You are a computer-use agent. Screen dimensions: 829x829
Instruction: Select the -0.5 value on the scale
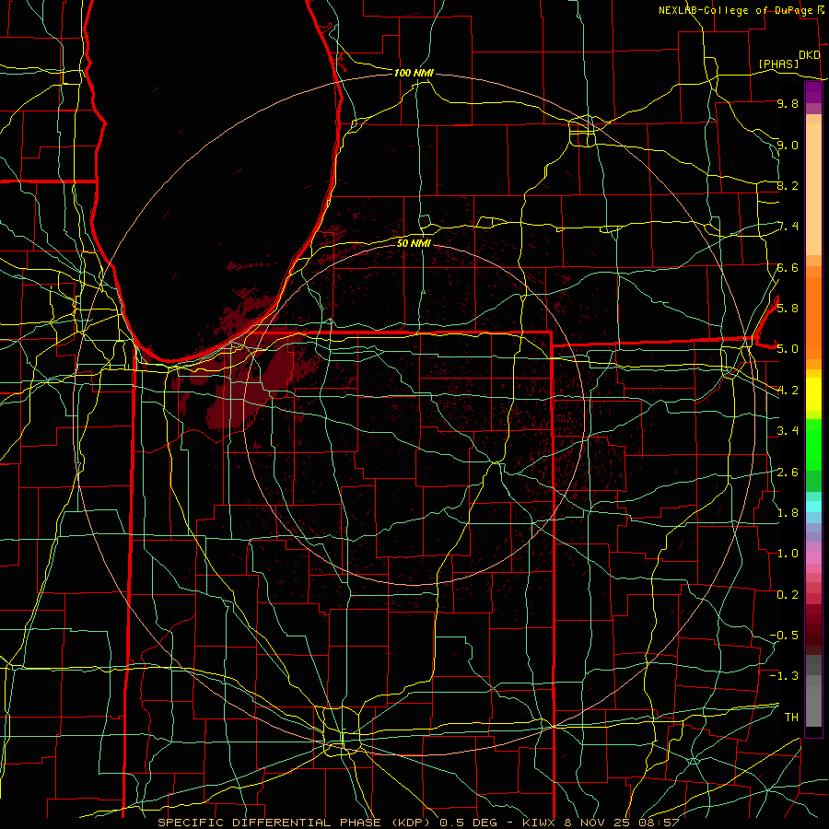click(x=785, y=636)
